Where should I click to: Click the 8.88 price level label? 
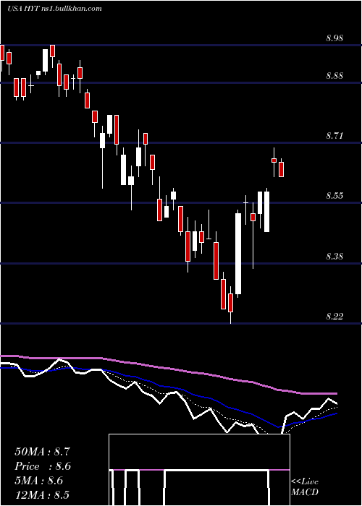pos(334,76)
